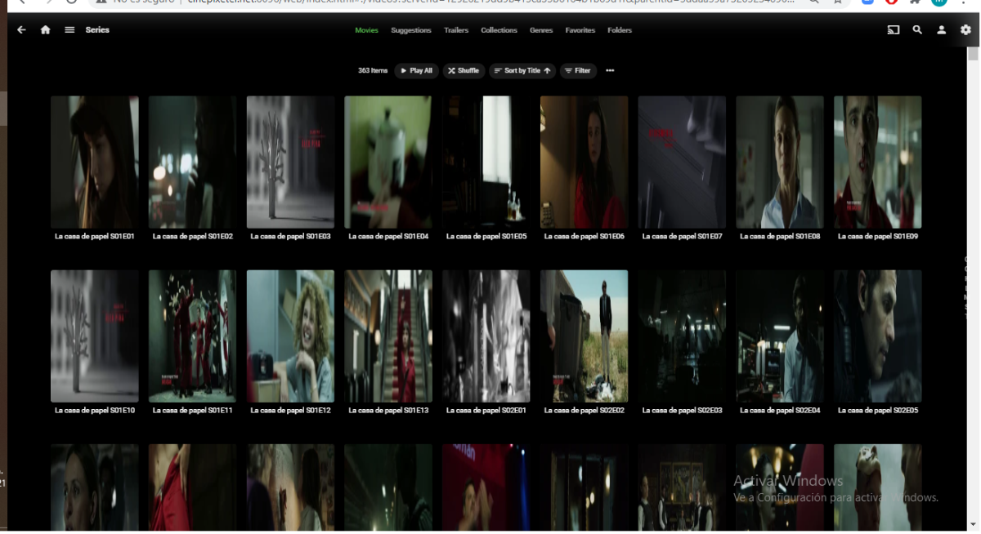Screen dimensions: 981x534
Task: Click the 363 items count text
Action: (x=373, y=71)
